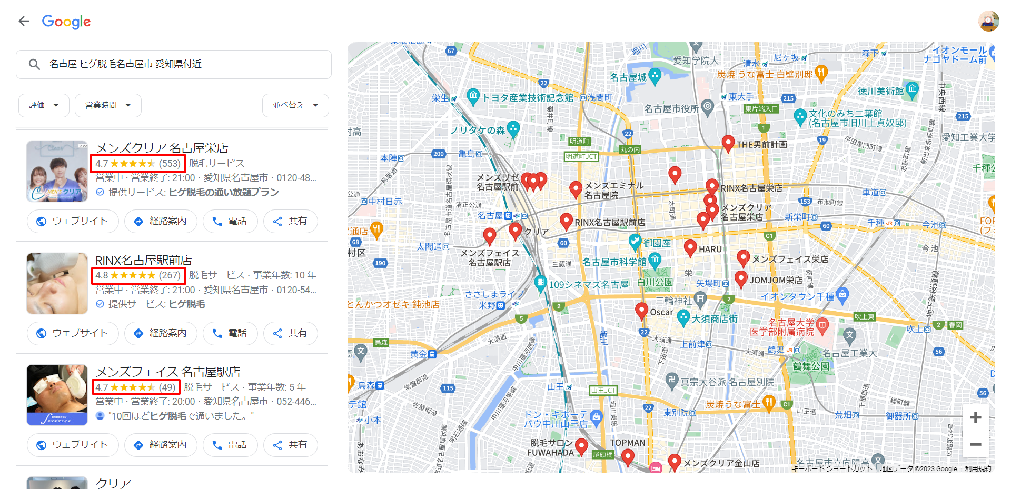Get directions to メンズクリア 名古屋栄店
This screenshot has width=1011, height=489.
pos(161,221)
